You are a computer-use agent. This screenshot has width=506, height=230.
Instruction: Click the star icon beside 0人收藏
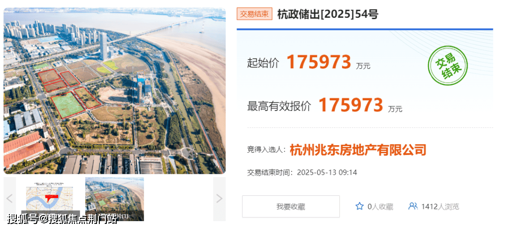pyautogui.click(x=359, y=206)
